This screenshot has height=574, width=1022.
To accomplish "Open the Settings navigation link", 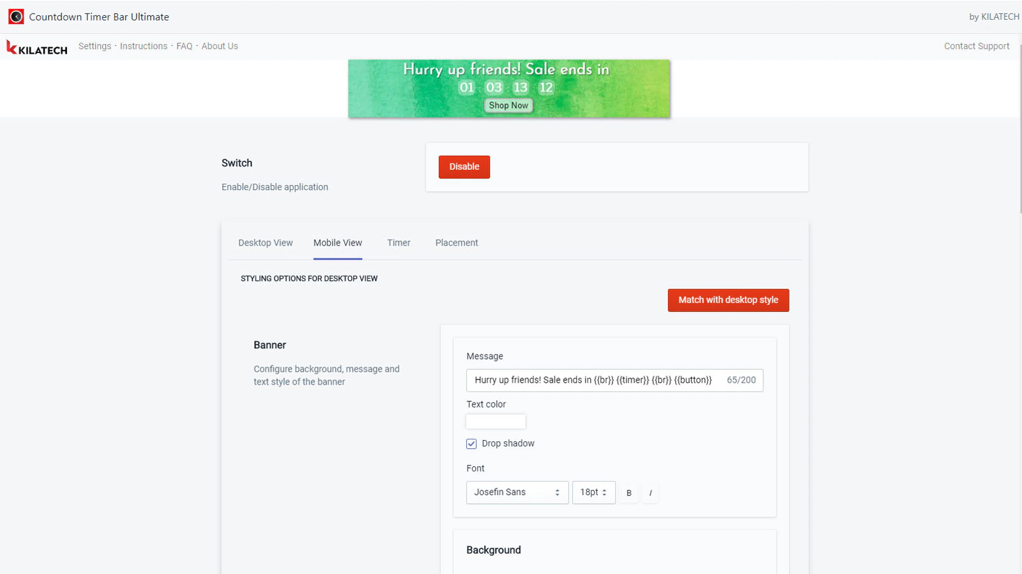I will [x=95, y=46].
